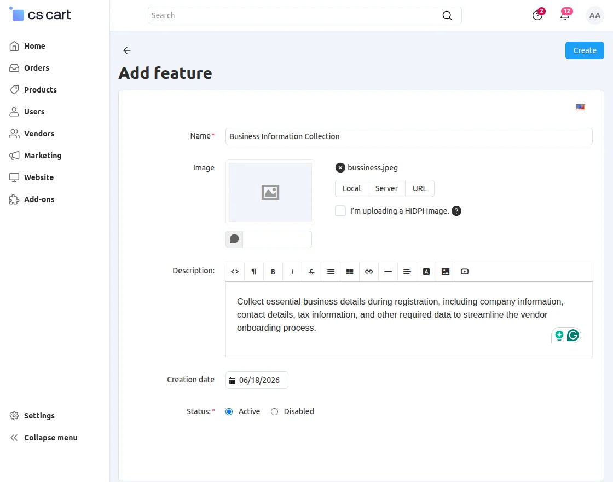Toggle HTML source code view
Viewport: 613px width, 482px height.
pos(235,272)
